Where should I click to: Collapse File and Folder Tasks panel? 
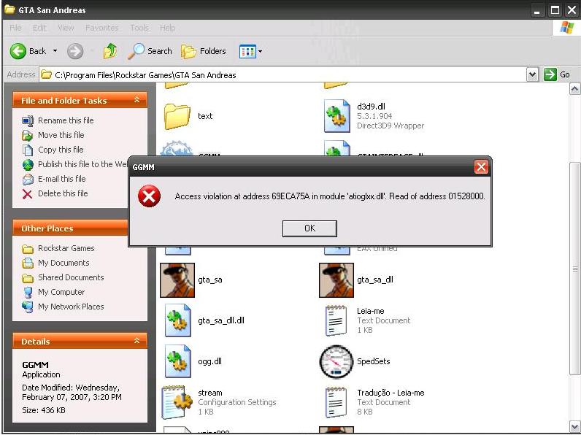coord(136,100)
